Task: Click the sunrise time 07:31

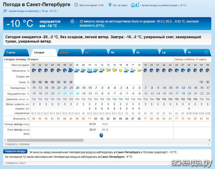Action: [x=92, y=124]
